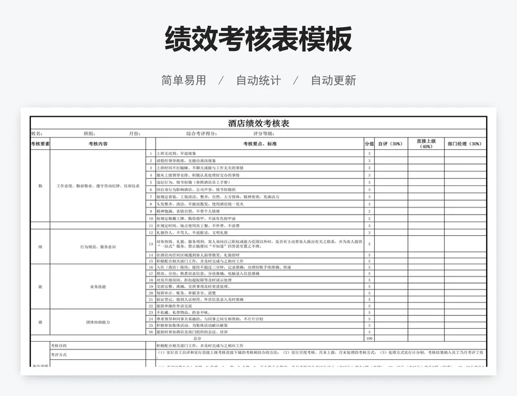
Task: Click row 10 按规定佩戴工牌
Action: [260, 218]
